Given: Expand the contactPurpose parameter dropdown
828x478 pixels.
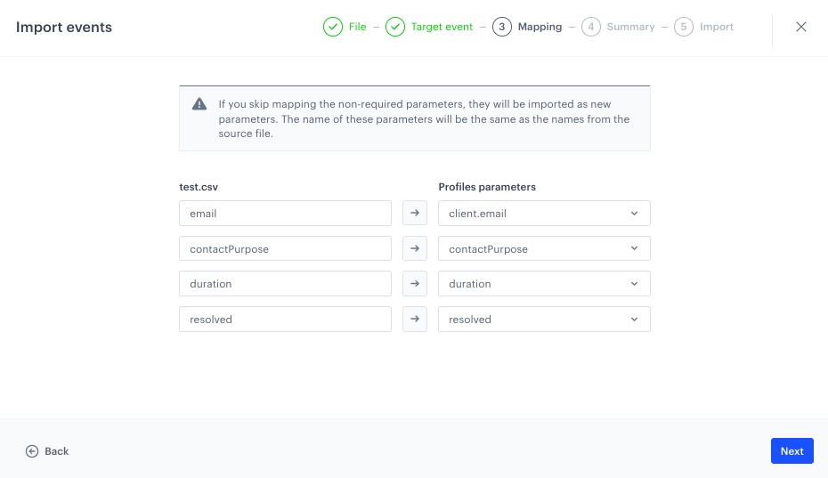Looking at the screenshot, I should point(544,249).
